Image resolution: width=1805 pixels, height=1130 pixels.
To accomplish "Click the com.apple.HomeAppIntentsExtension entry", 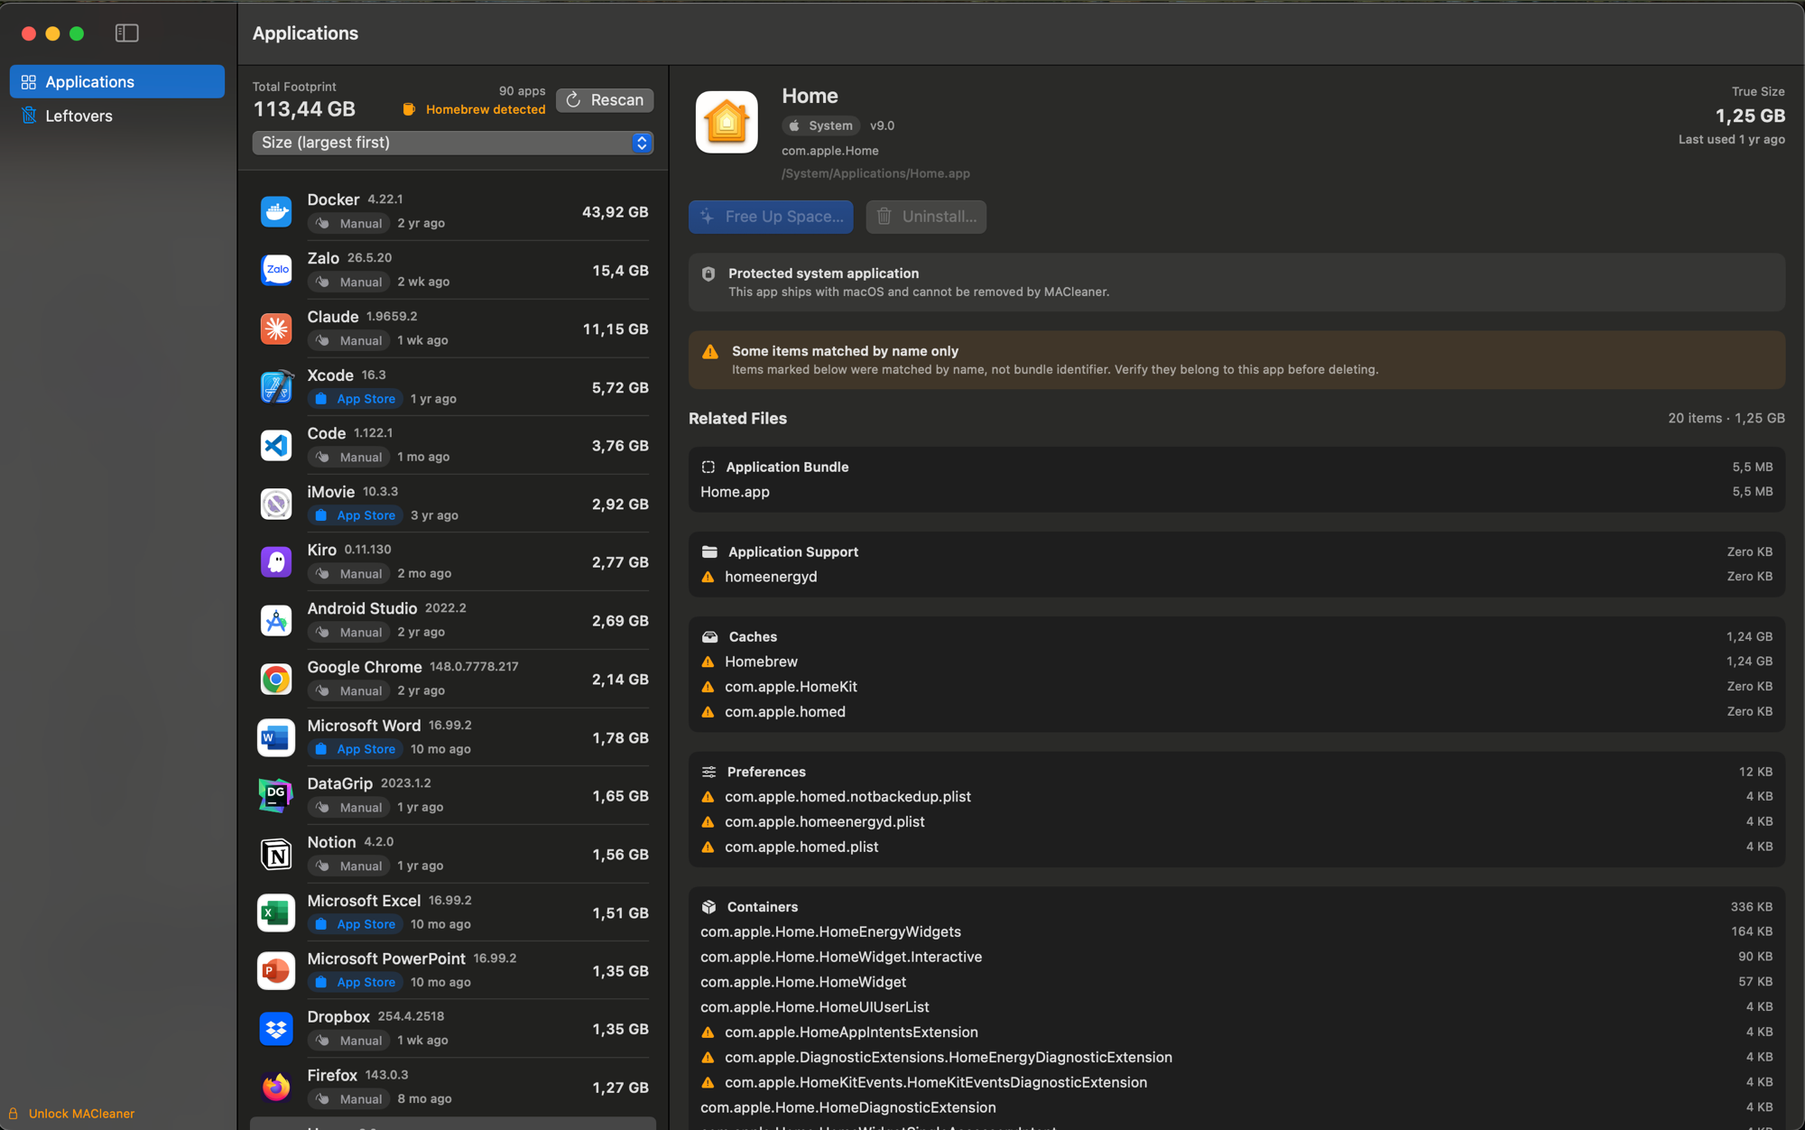I will point(1236,1033).
